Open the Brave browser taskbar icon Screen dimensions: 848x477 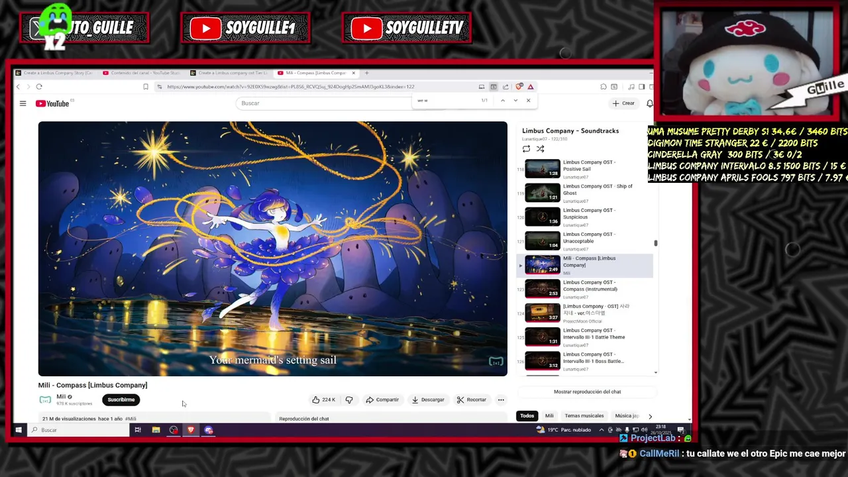[191, 430]
